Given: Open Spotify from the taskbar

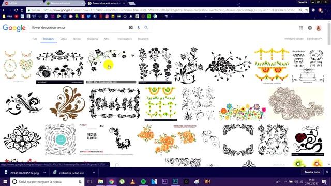Looking at the screenshot, I should pos(143,181).
